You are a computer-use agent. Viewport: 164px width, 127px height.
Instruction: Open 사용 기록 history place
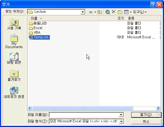coord(14,24)
